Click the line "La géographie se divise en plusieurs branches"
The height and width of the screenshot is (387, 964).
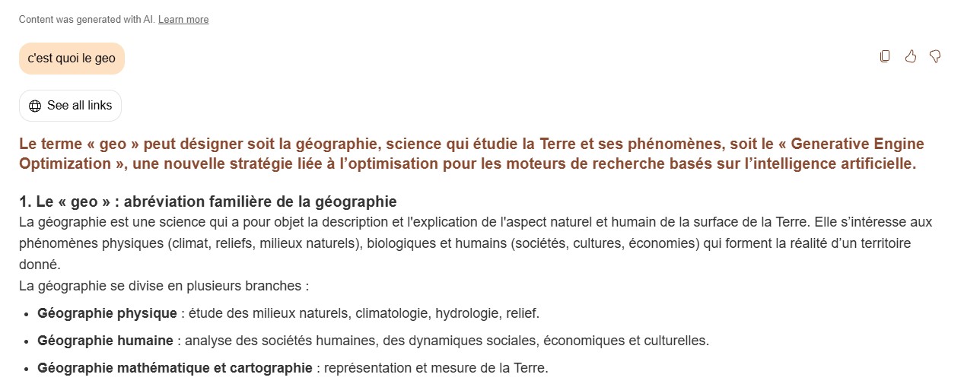[164, 286]
